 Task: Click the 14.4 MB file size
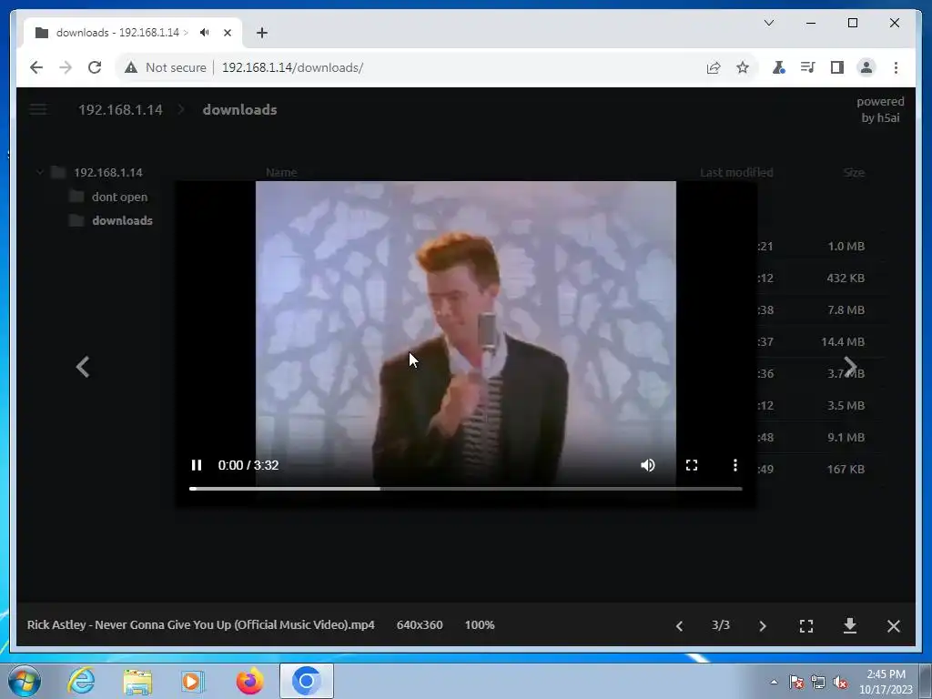[x=842, y=342]
